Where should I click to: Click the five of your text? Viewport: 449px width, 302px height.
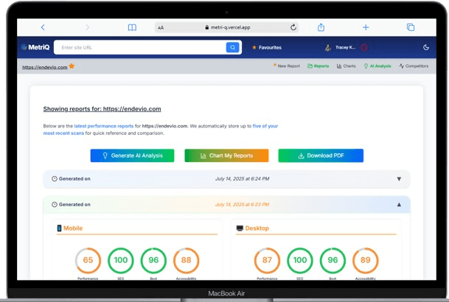click(x=265, y=126)
